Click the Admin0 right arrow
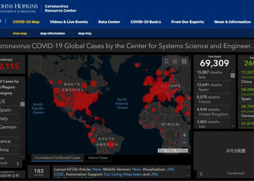Image resolution: width=254 pixels, height=181 pixels. (x=18, y=164)
